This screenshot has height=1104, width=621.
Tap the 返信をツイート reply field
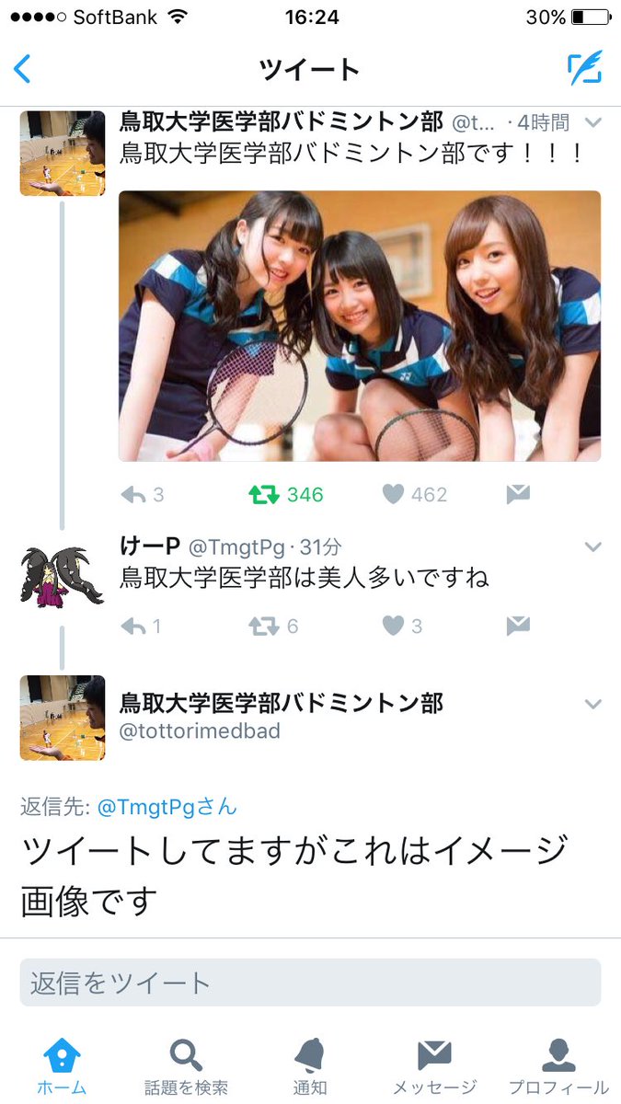pyautogui.click(x=310, y=983)
